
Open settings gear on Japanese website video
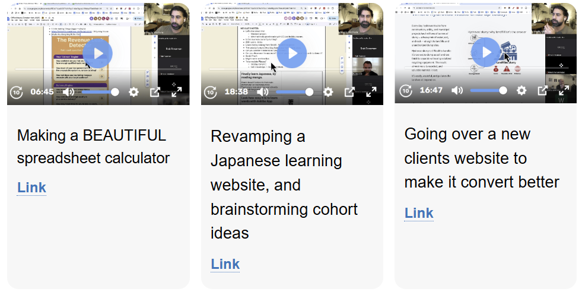pos(328,92)
